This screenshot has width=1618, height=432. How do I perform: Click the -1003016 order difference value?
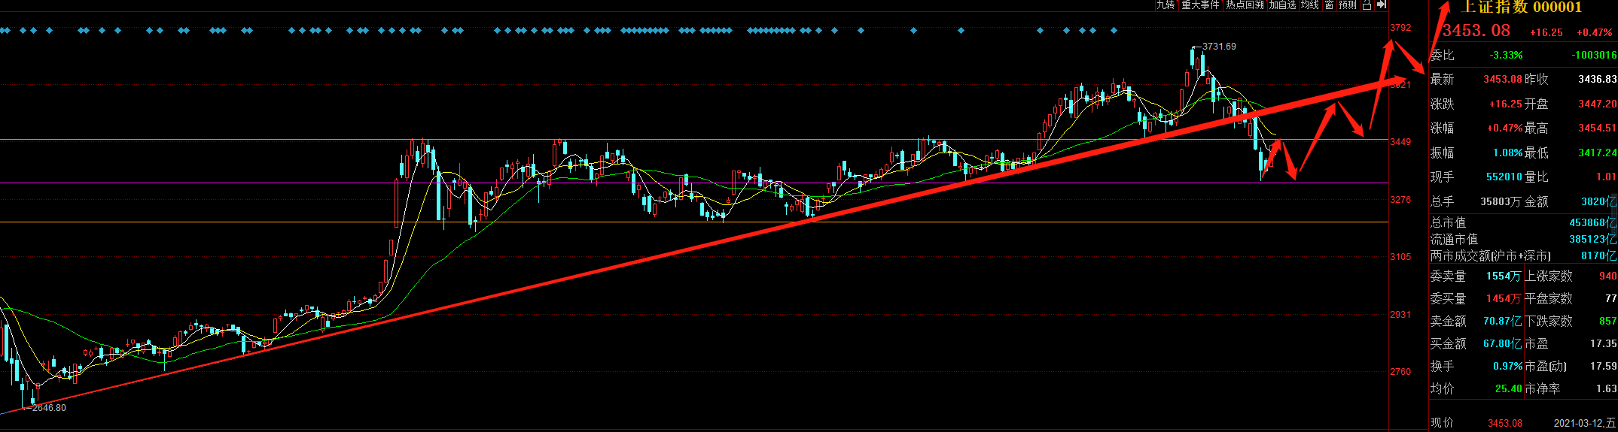coord(1594,55)
